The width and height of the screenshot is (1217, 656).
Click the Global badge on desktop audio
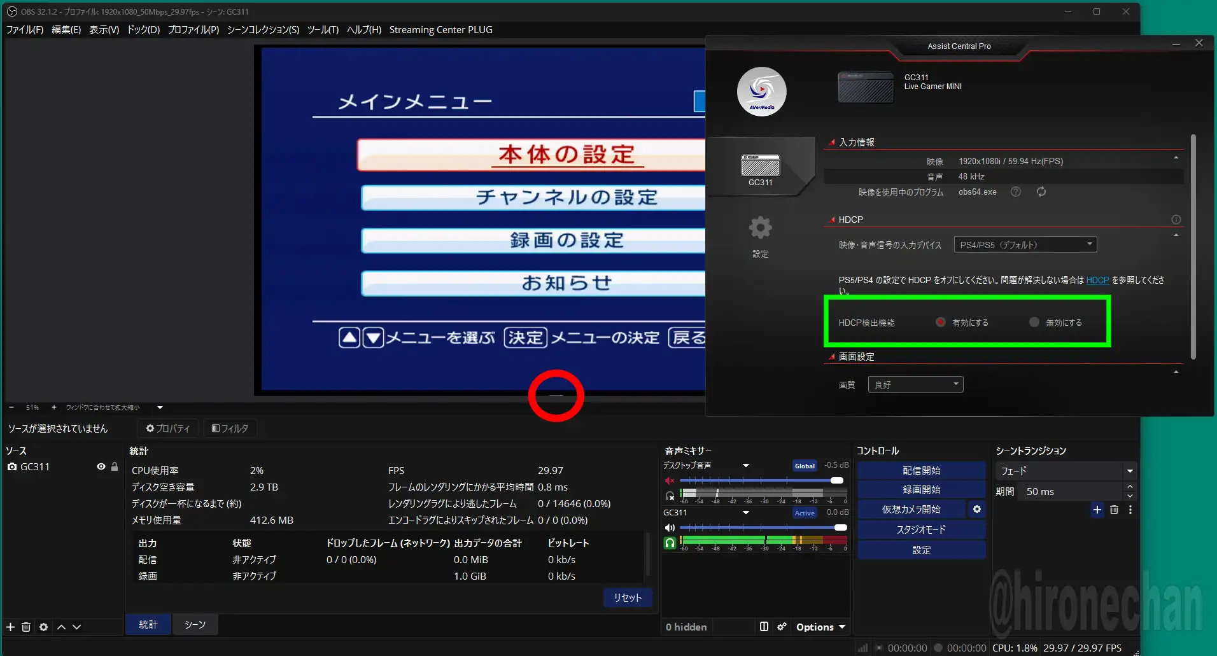805,466
